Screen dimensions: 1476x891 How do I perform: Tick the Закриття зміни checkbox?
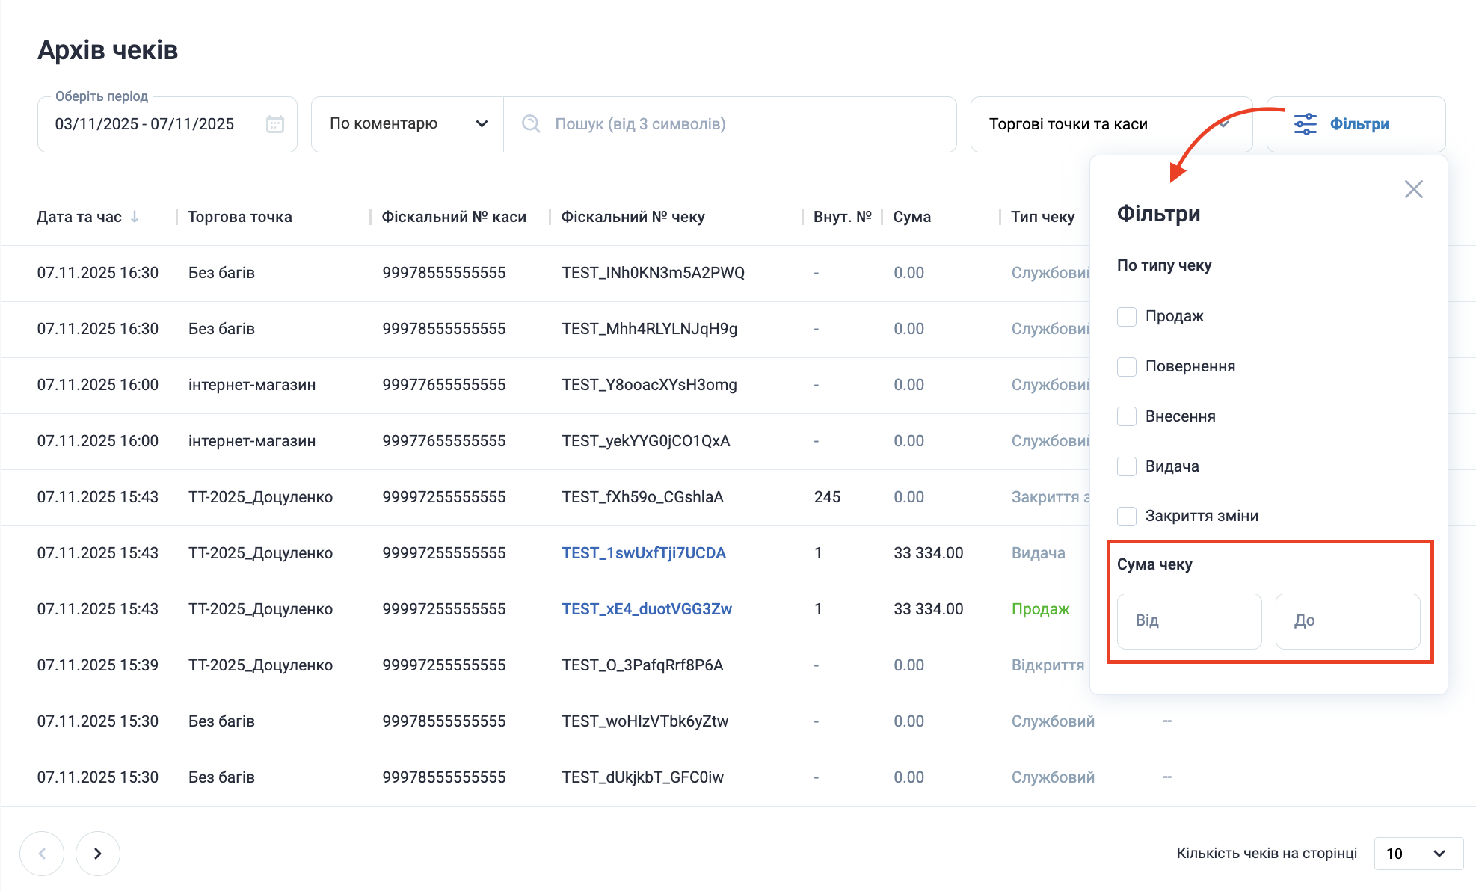pyautogui.click(x=1126, y=516)
